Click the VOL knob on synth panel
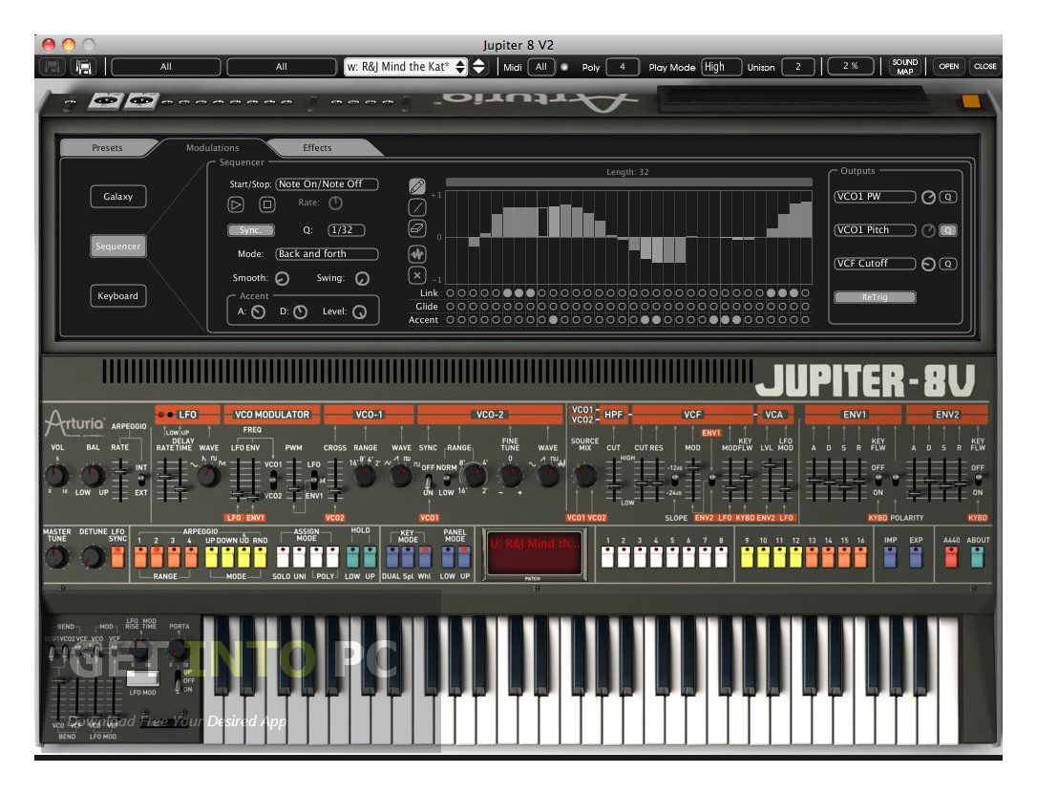This screenshot has height=795, width=1037. tap(57, 475)
